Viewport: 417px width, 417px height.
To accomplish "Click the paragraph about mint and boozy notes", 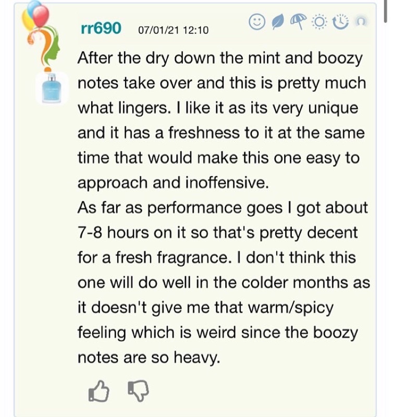I will (221, 120).
